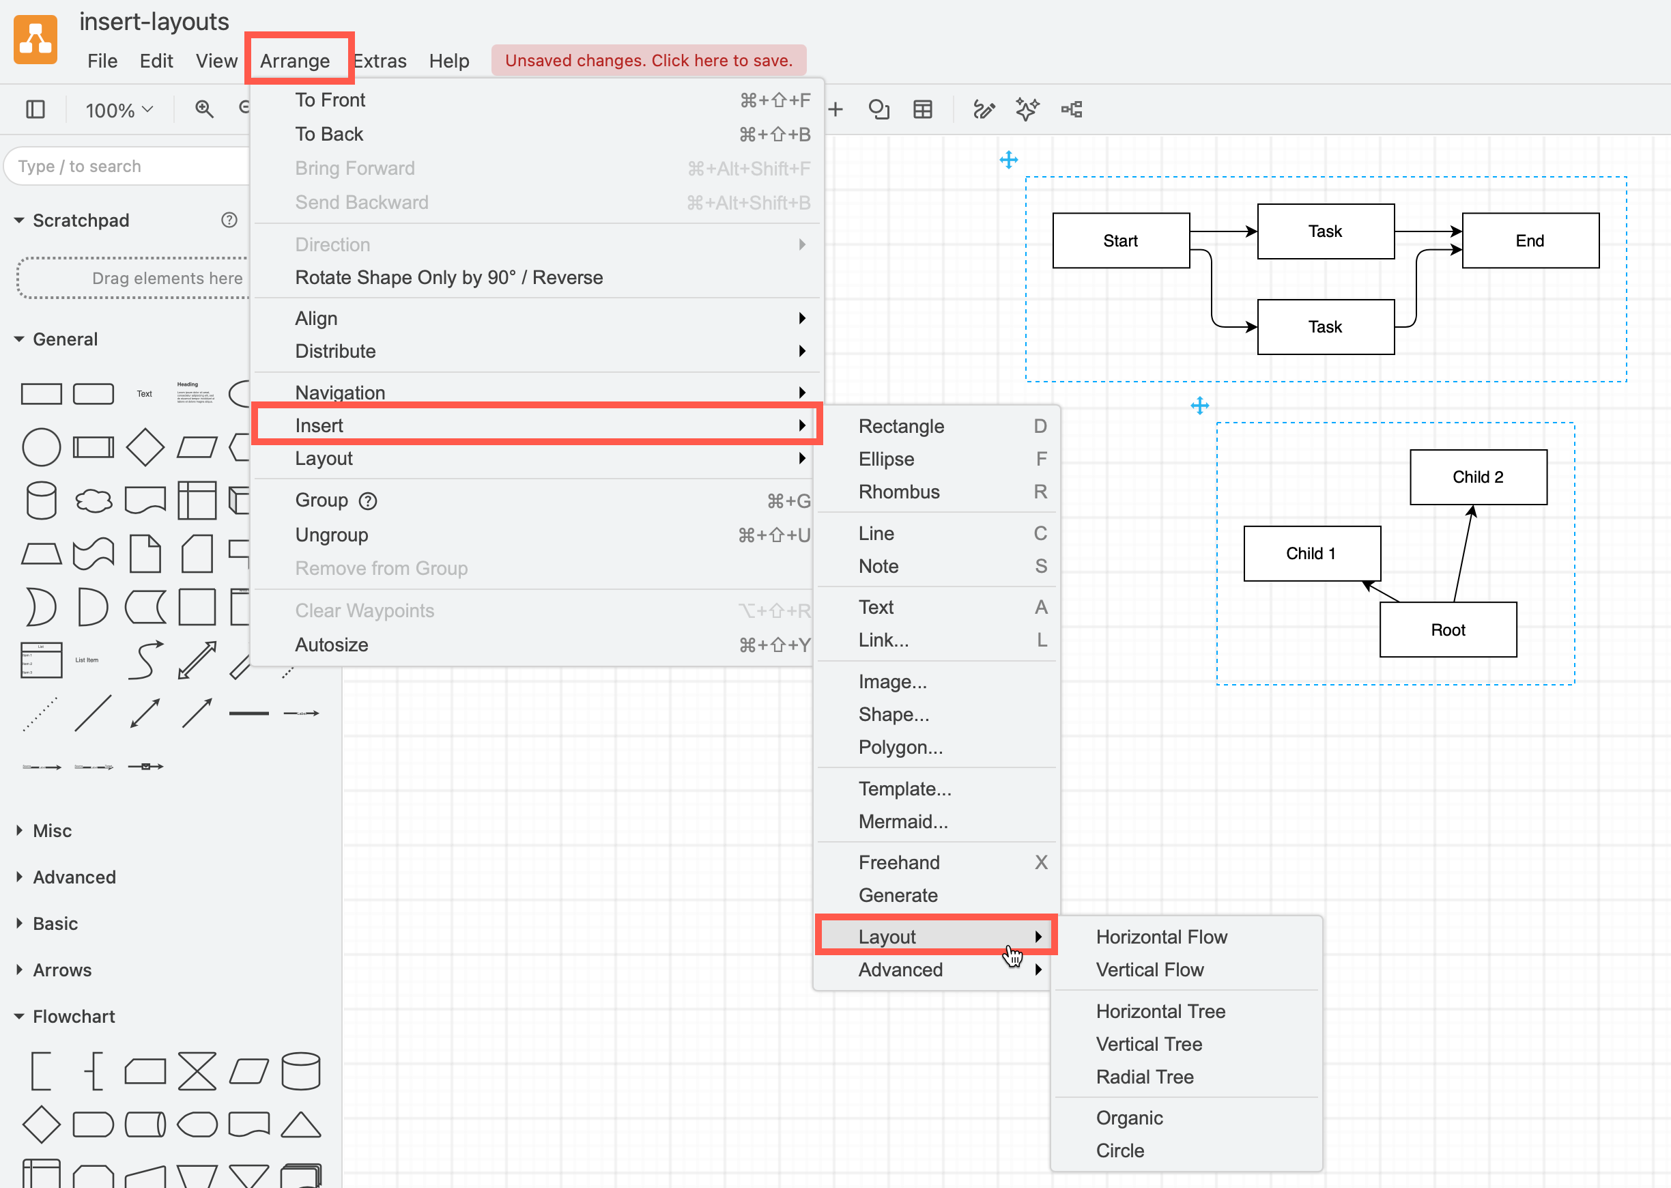Choose Mermaid... from Insert submenu
The width and height of the screenshot is (1671, 1188).
936,822
